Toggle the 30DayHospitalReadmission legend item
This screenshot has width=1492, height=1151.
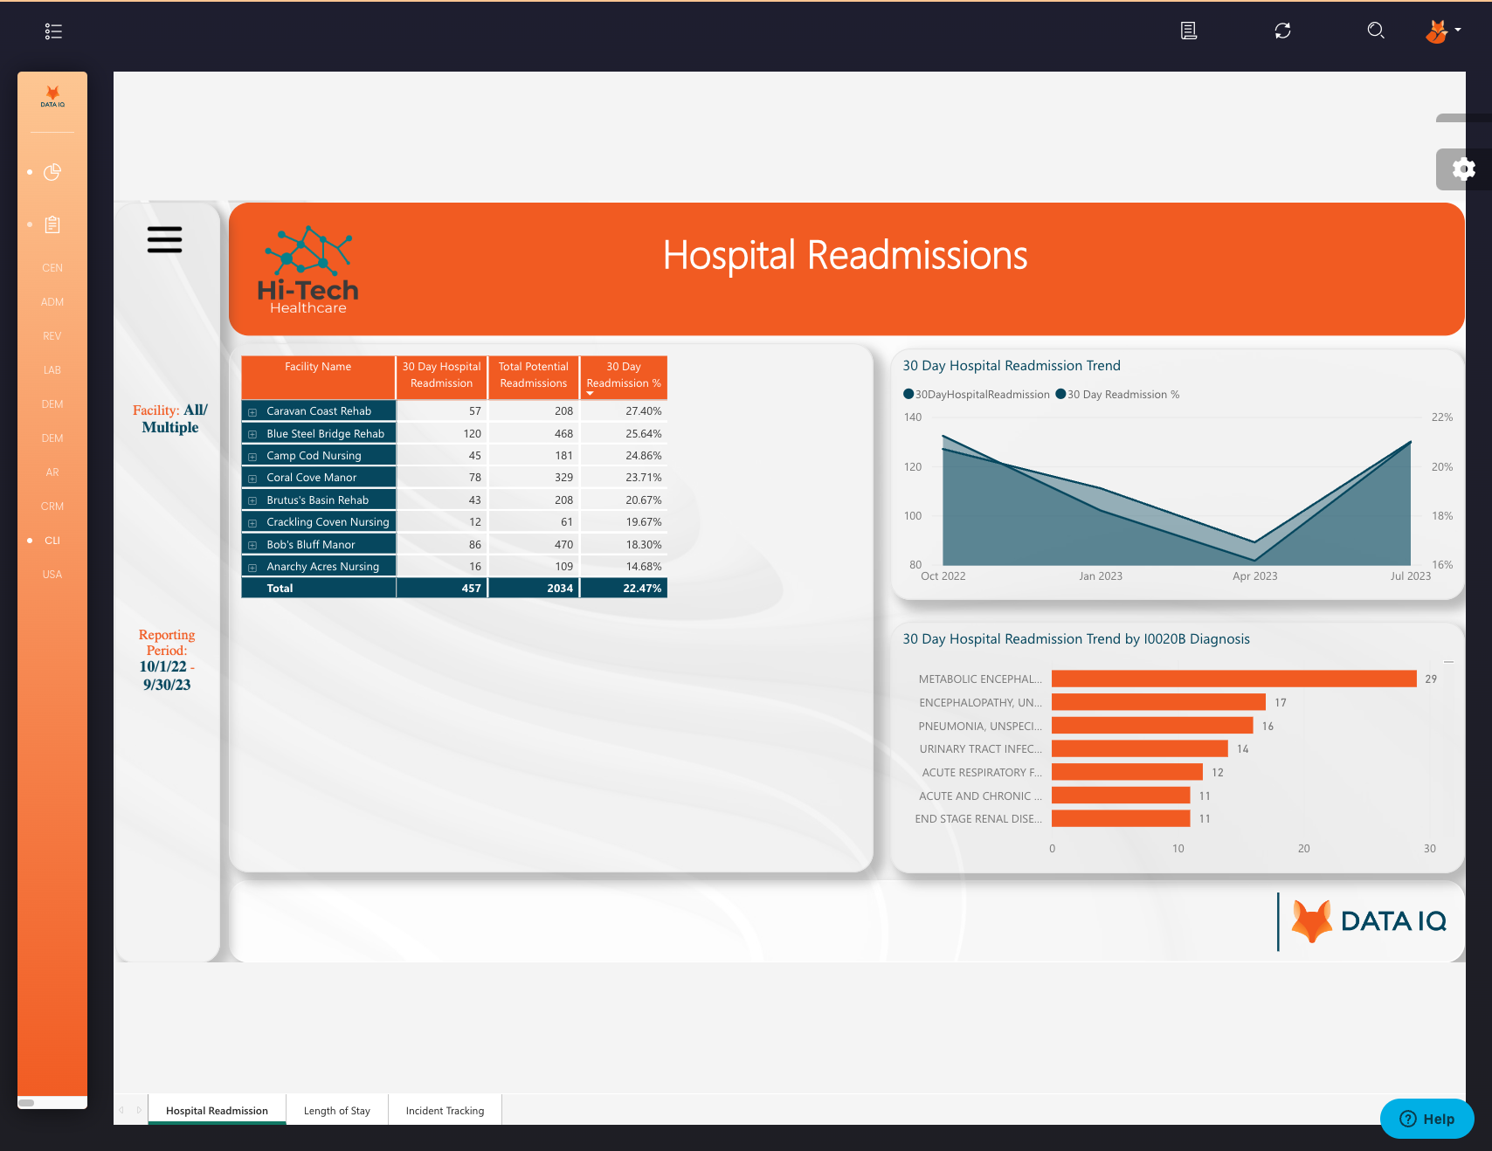point(977,395)
